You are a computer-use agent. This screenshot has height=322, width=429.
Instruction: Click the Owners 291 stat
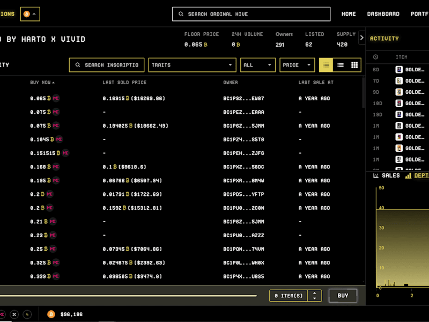tap(284, 39)
